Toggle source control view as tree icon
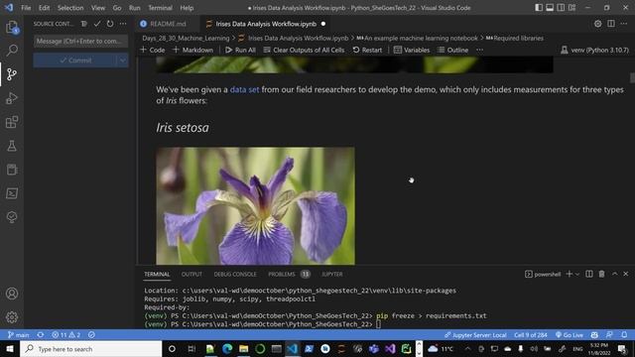This screenshot has width=635, height=357. coord(84,24)
